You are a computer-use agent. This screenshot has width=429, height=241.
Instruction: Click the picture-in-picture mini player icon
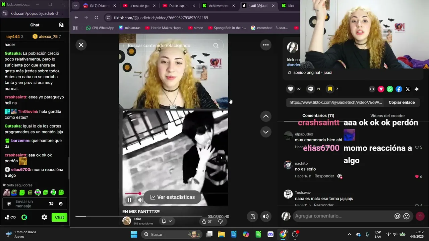click(253, 216)
